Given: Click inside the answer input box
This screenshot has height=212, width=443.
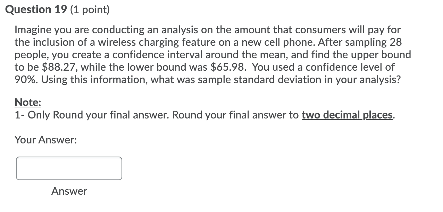Looking at the screenshot, I should pos(68,168).
